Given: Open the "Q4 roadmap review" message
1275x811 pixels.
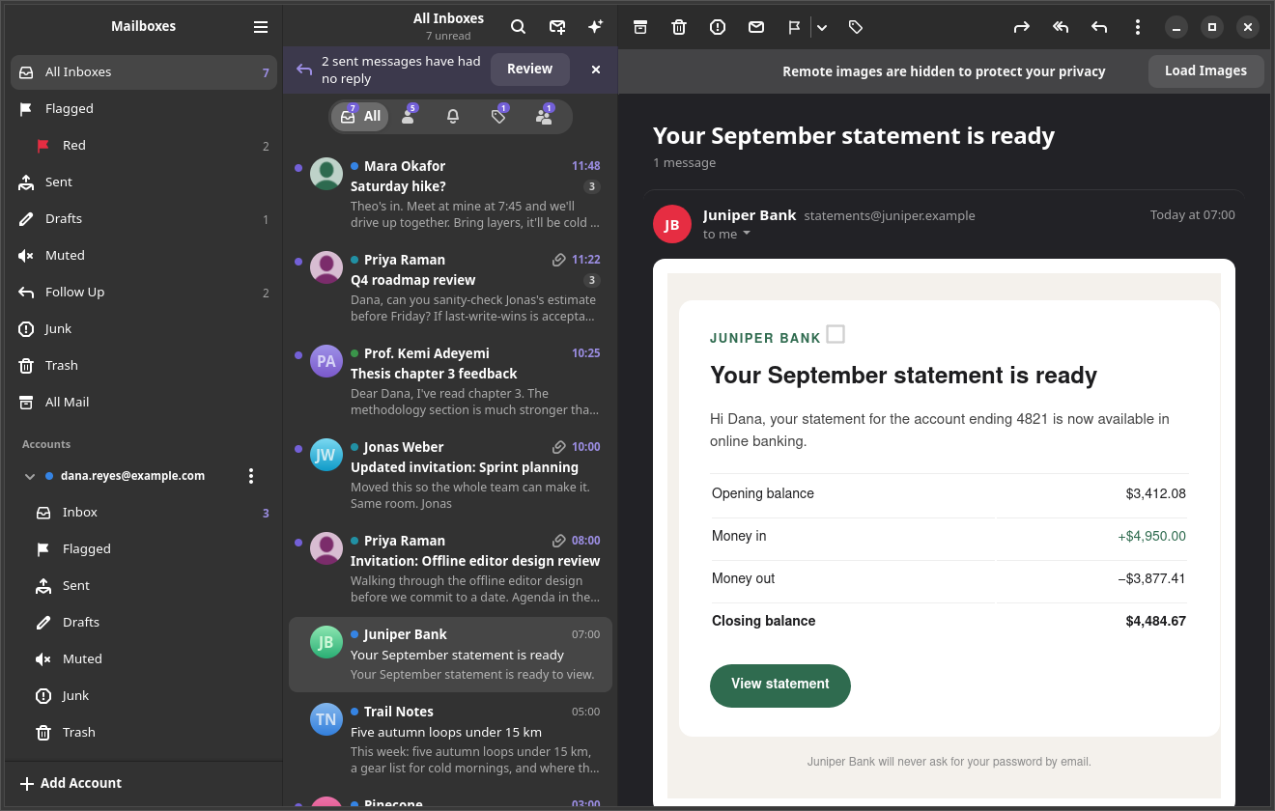Looking at the screenshot, I should click(450, 288).
